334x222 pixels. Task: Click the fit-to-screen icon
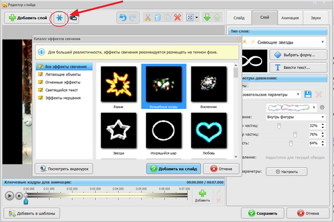[190, 17]
